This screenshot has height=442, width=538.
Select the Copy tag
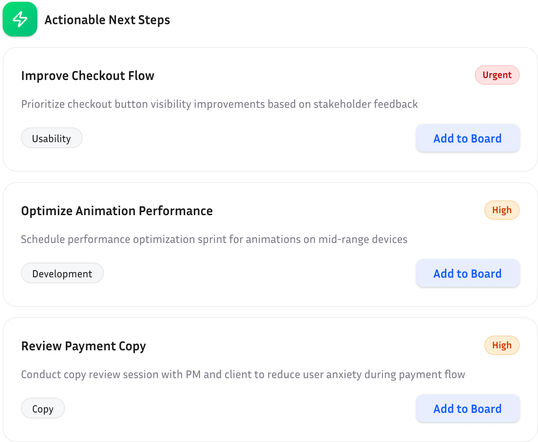pyautogui.click(x=43, y=409)
